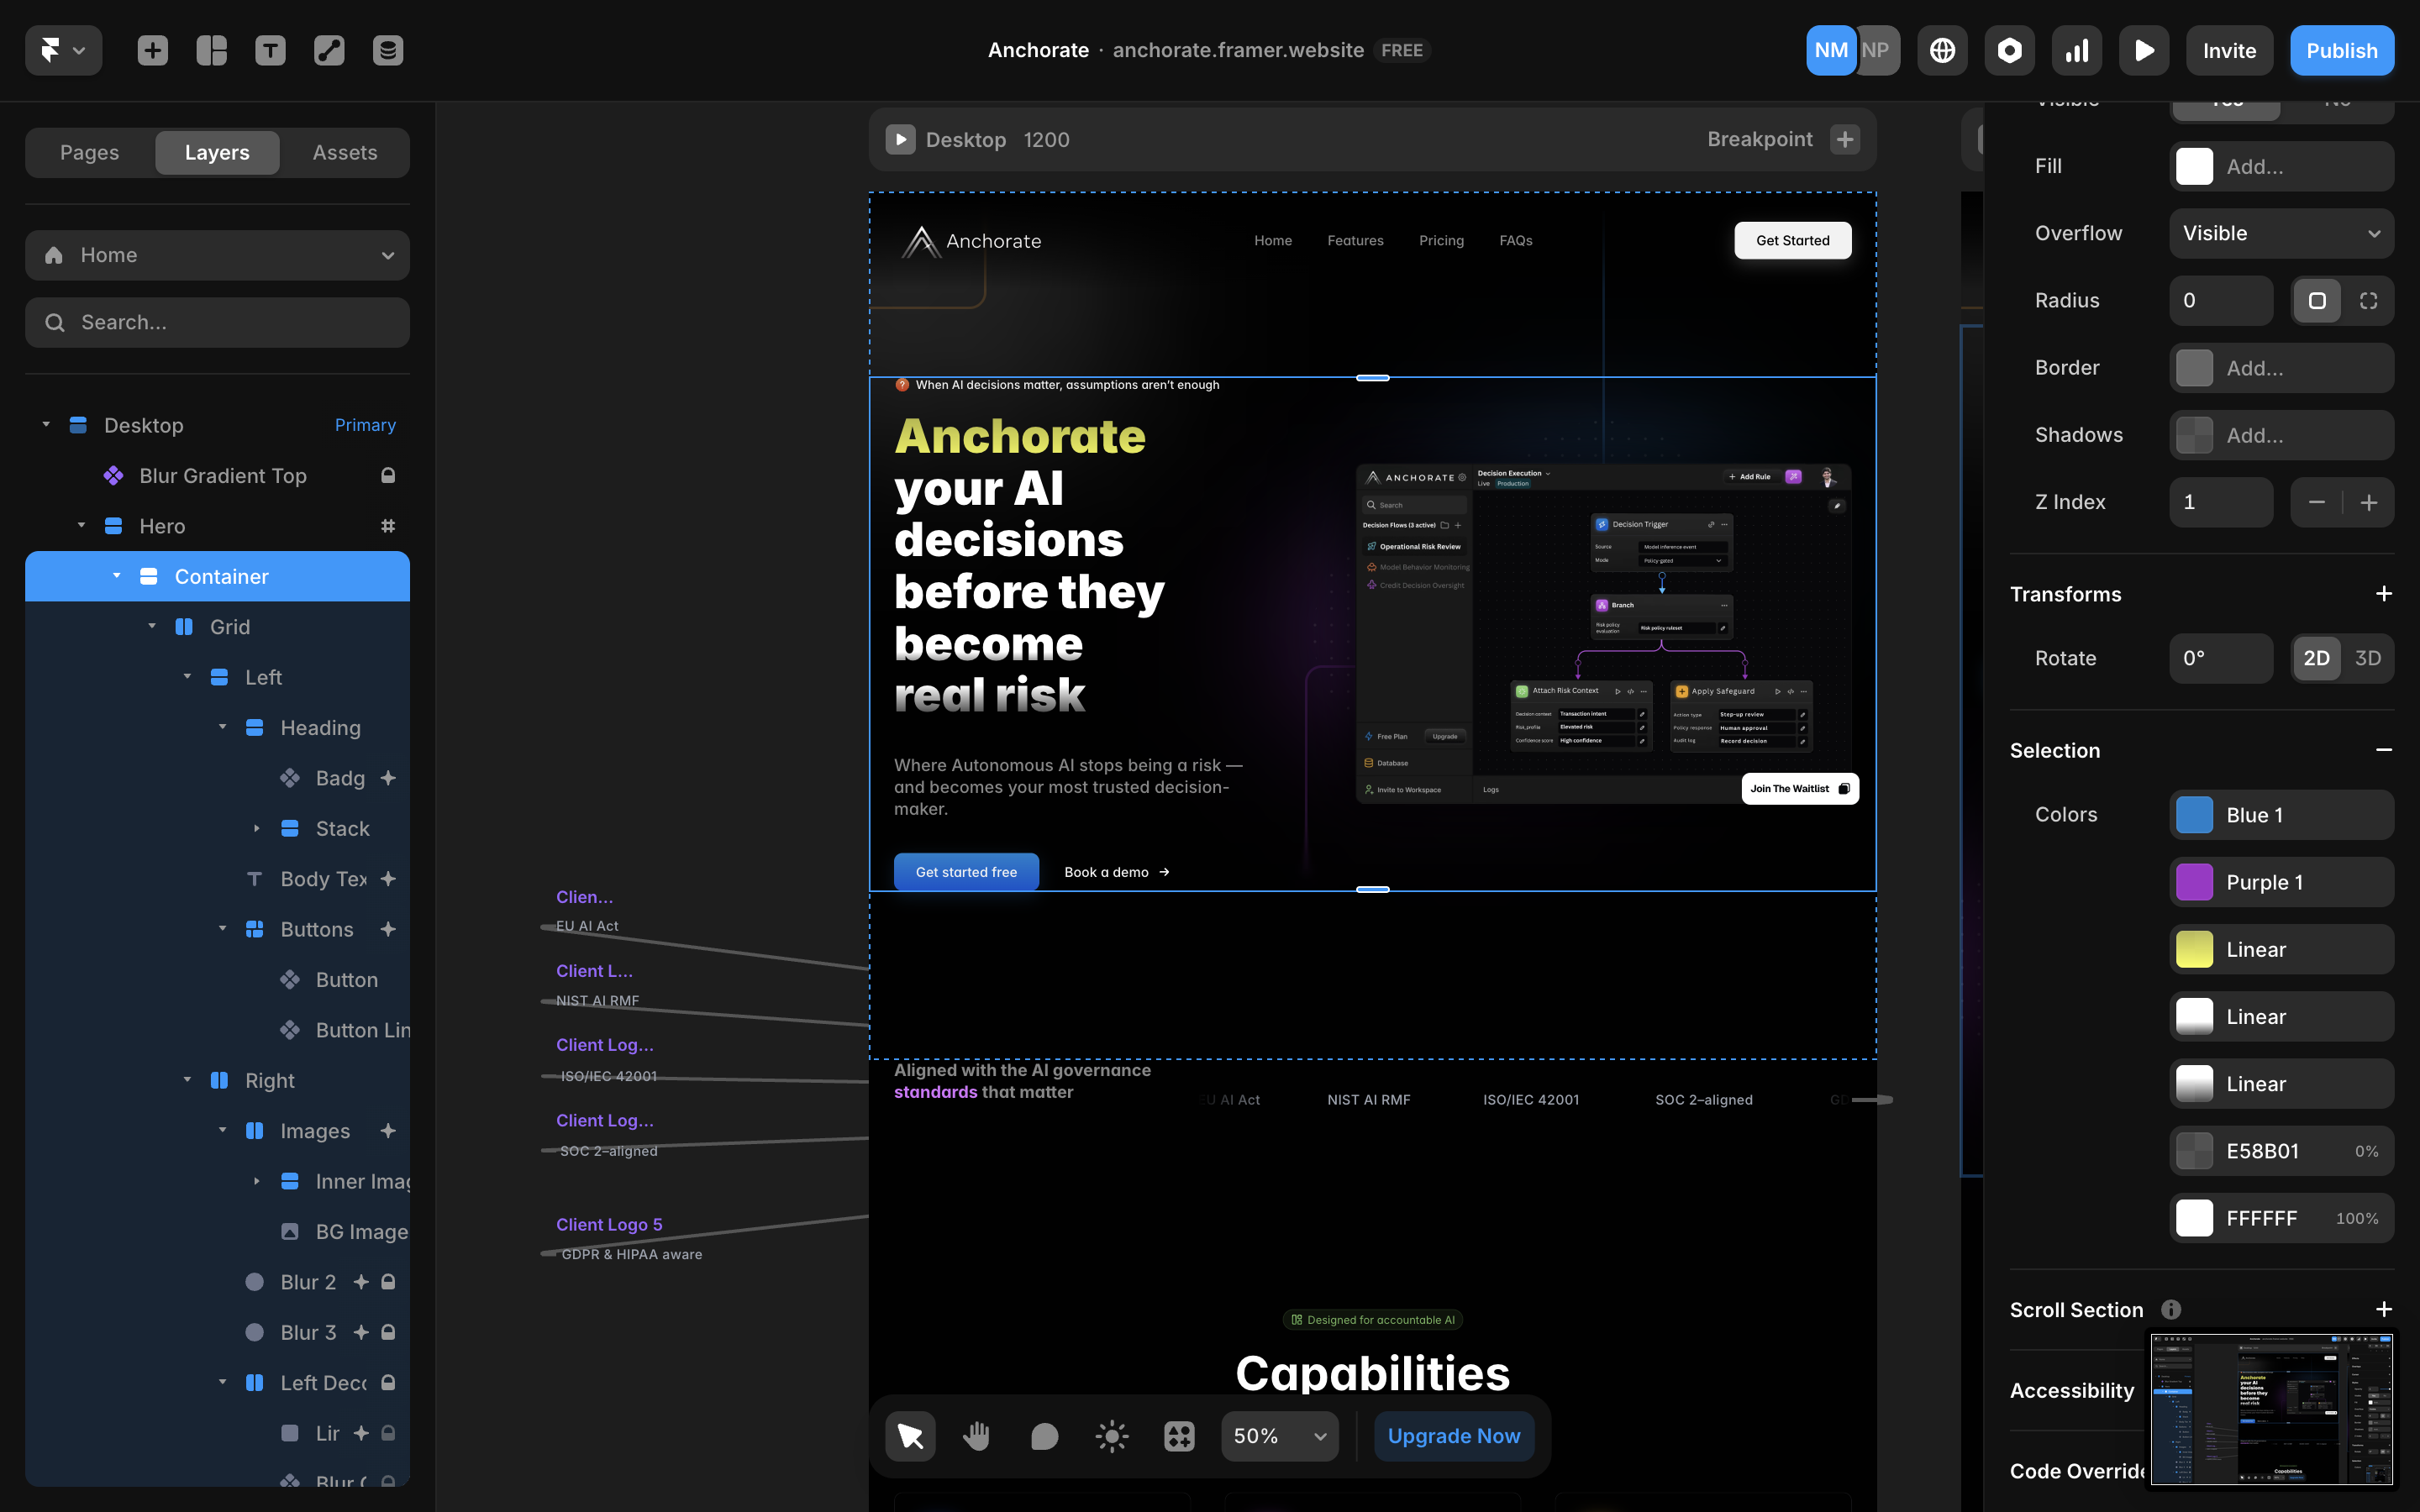This screenshot has height=1512, width=2420.
Task: Click the globe localization icon
Action: point(1942,50)
